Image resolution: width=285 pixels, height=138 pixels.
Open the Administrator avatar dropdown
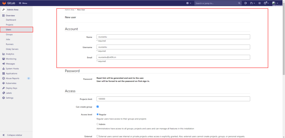[x=275, y=3]
